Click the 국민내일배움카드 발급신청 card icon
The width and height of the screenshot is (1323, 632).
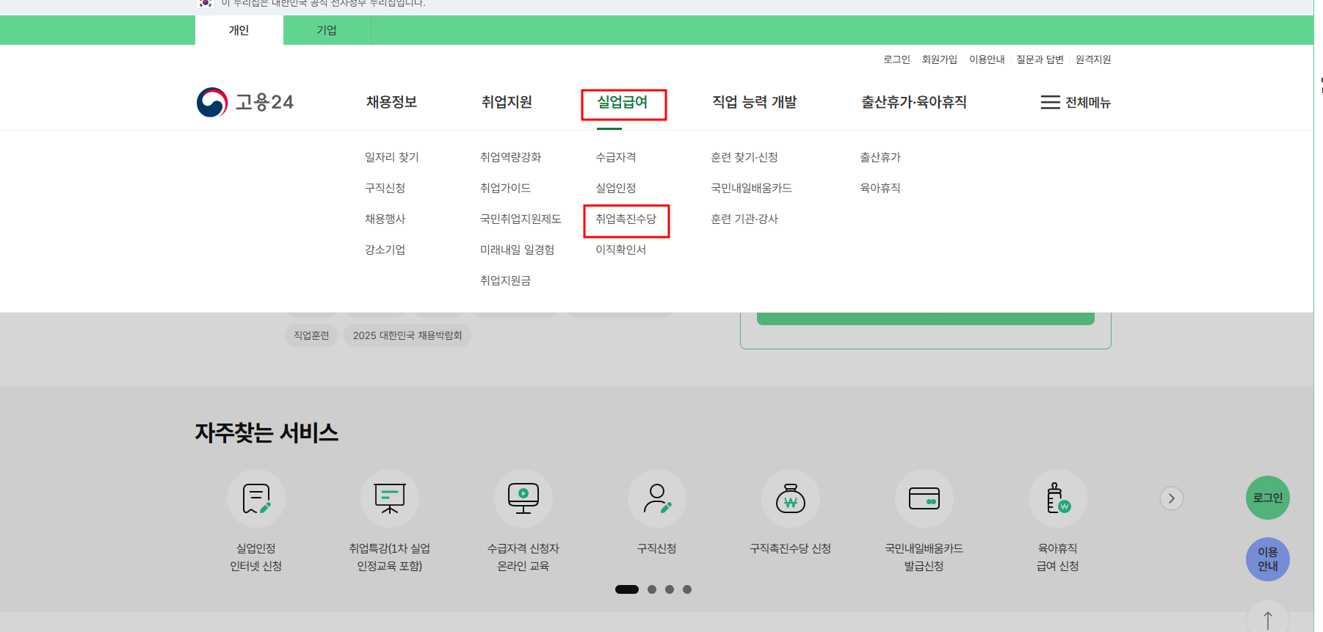point(924,498)
